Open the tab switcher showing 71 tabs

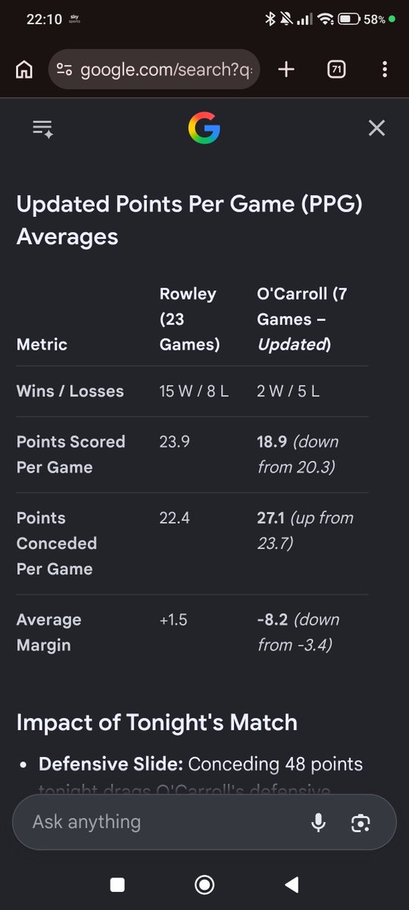tap(336, 70)
